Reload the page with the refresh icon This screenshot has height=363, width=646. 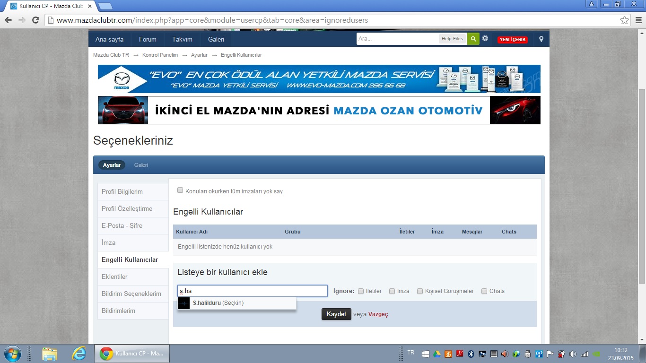tap(35, 20)
